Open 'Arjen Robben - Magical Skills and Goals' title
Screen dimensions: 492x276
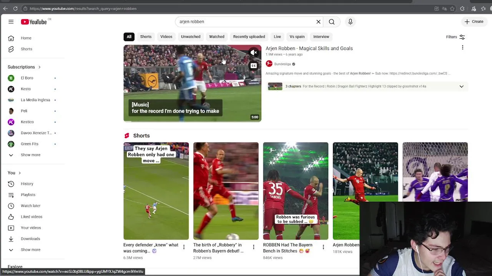[x=309, y=48]
